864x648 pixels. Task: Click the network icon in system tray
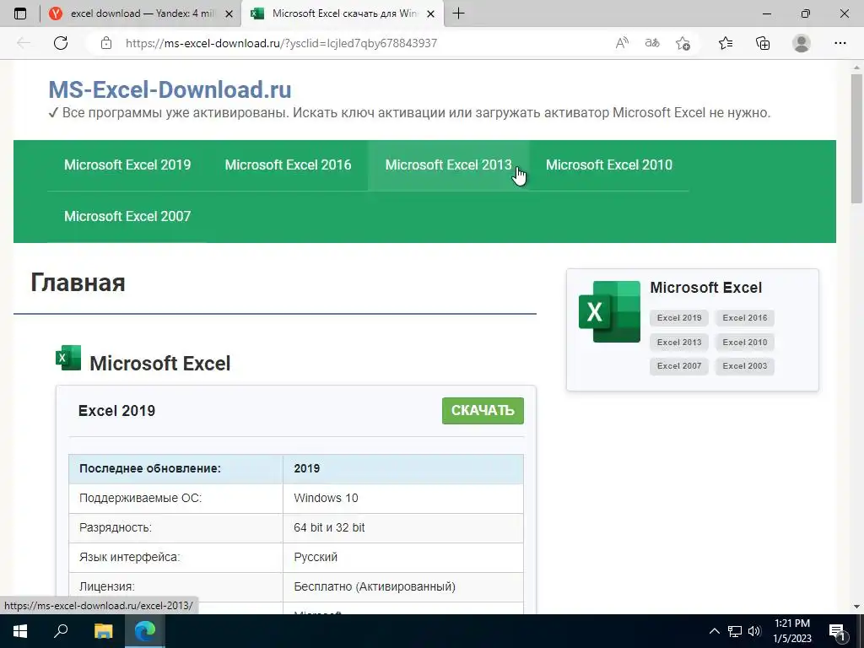(x=734, y=631)
